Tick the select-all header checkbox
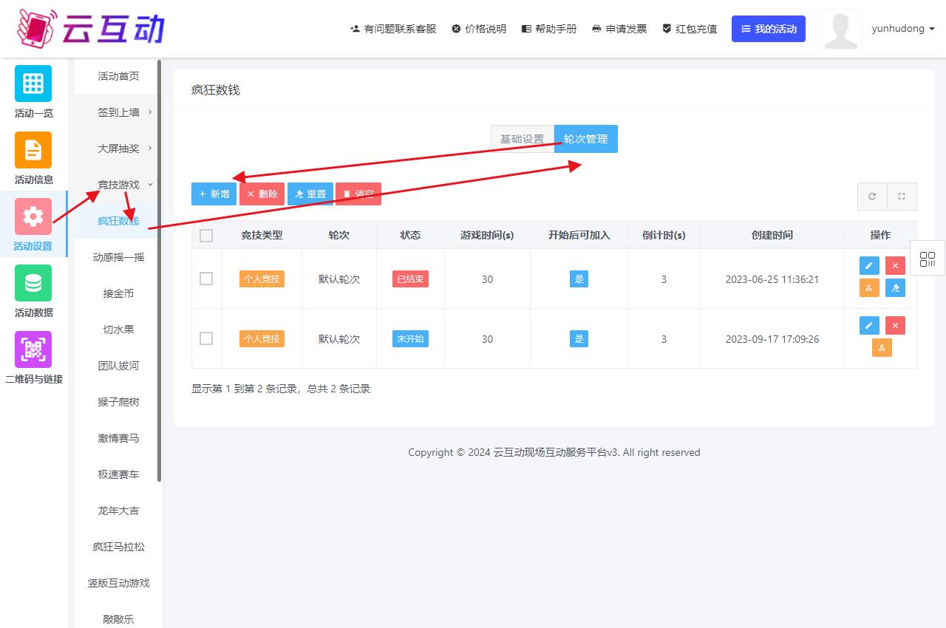 pos(206,236)
